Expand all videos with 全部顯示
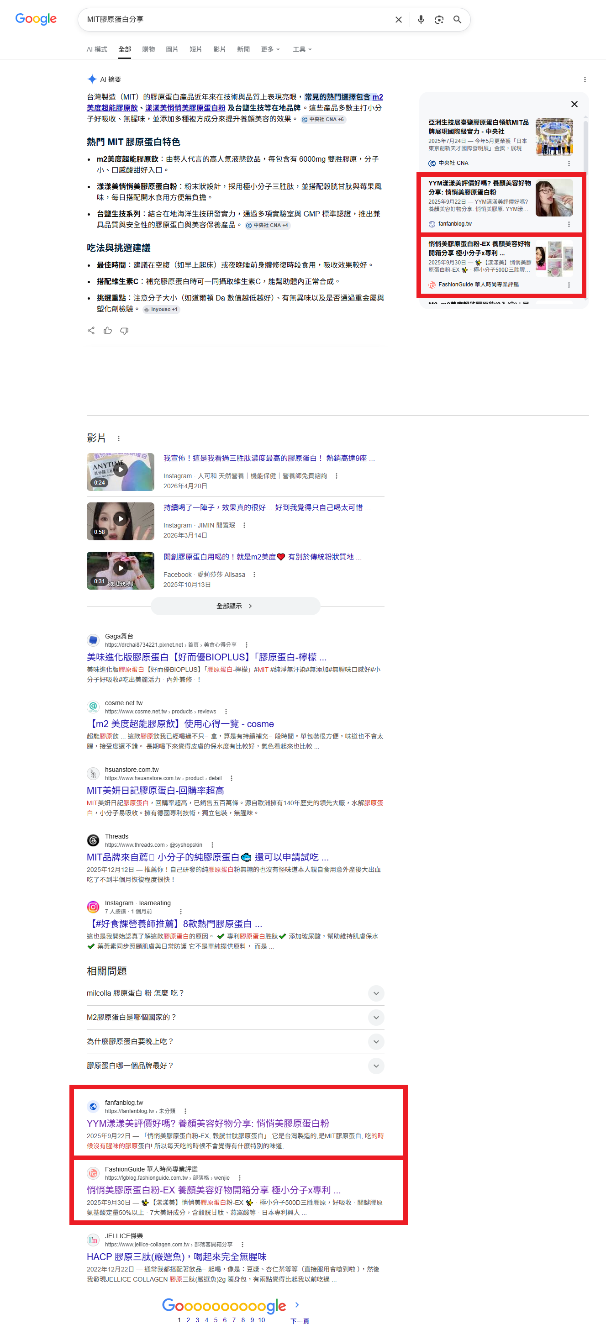Viewport: 606px width, 1335px height. coord(235,606)
